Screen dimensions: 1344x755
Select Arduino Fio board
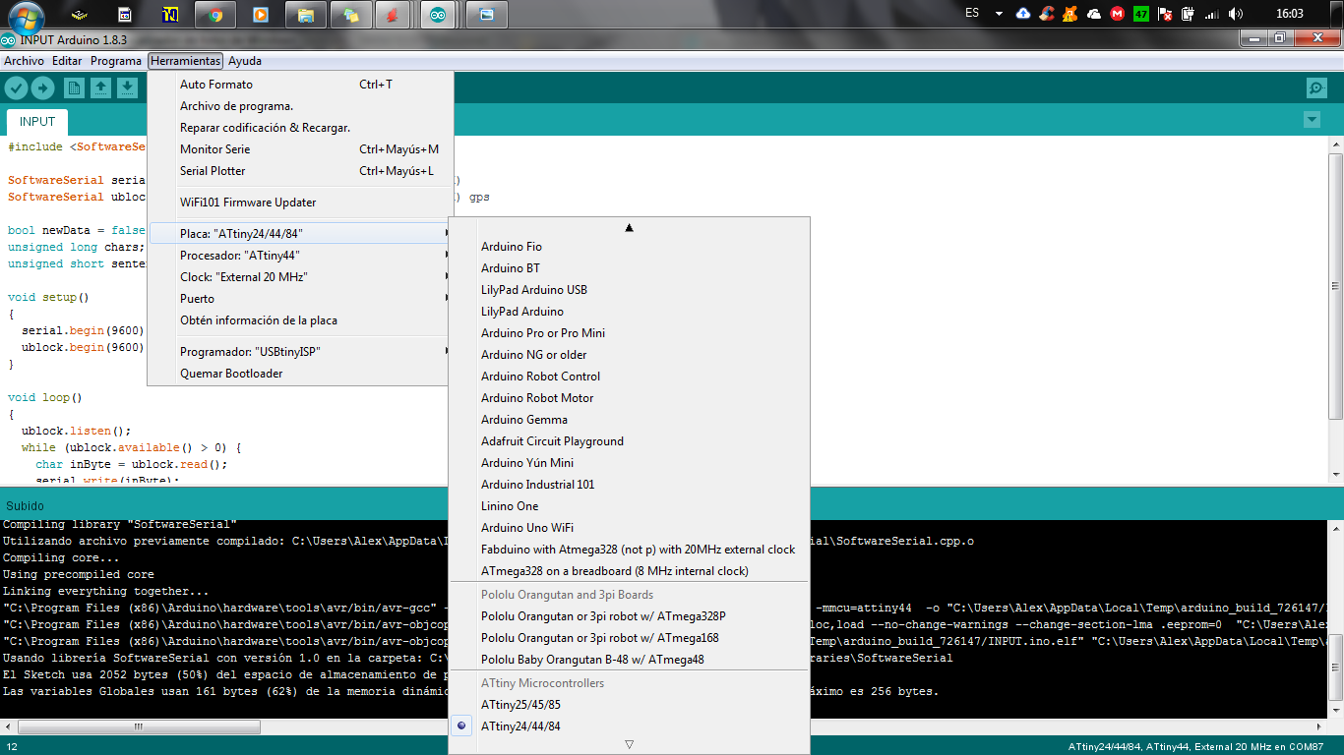629,247
